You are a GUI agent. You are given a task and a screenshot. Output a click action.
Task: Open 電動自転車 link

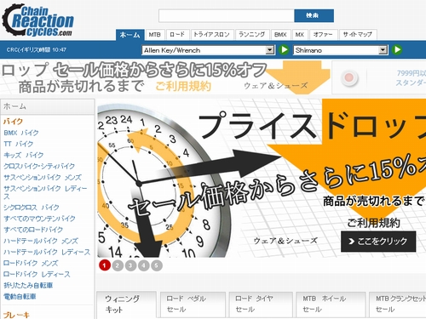pyautogui.click(x=20, y=297)
